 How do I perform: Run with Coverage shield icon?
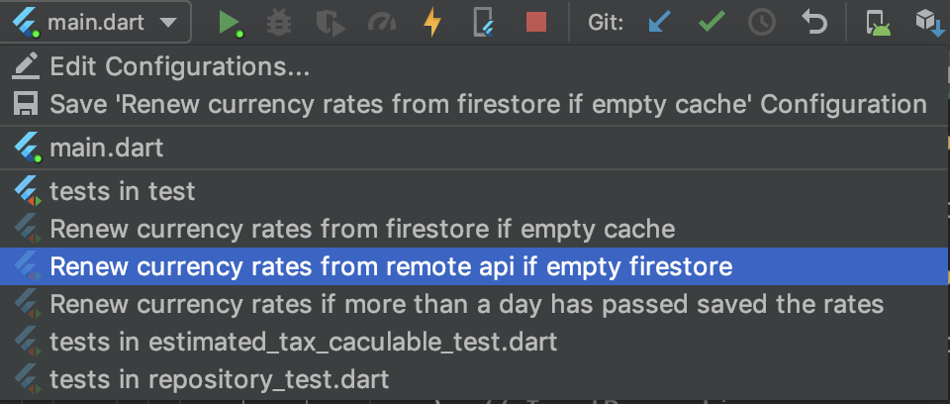331,23
